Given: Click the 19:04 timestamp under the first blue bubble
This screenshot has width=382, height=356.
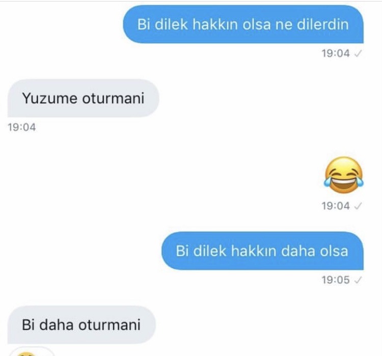Looking at the screenshot, I should pos(336,53).
